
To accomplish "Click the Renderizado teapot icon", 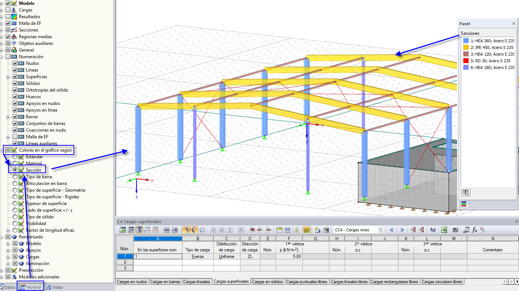I will click(x=14, y=237).
